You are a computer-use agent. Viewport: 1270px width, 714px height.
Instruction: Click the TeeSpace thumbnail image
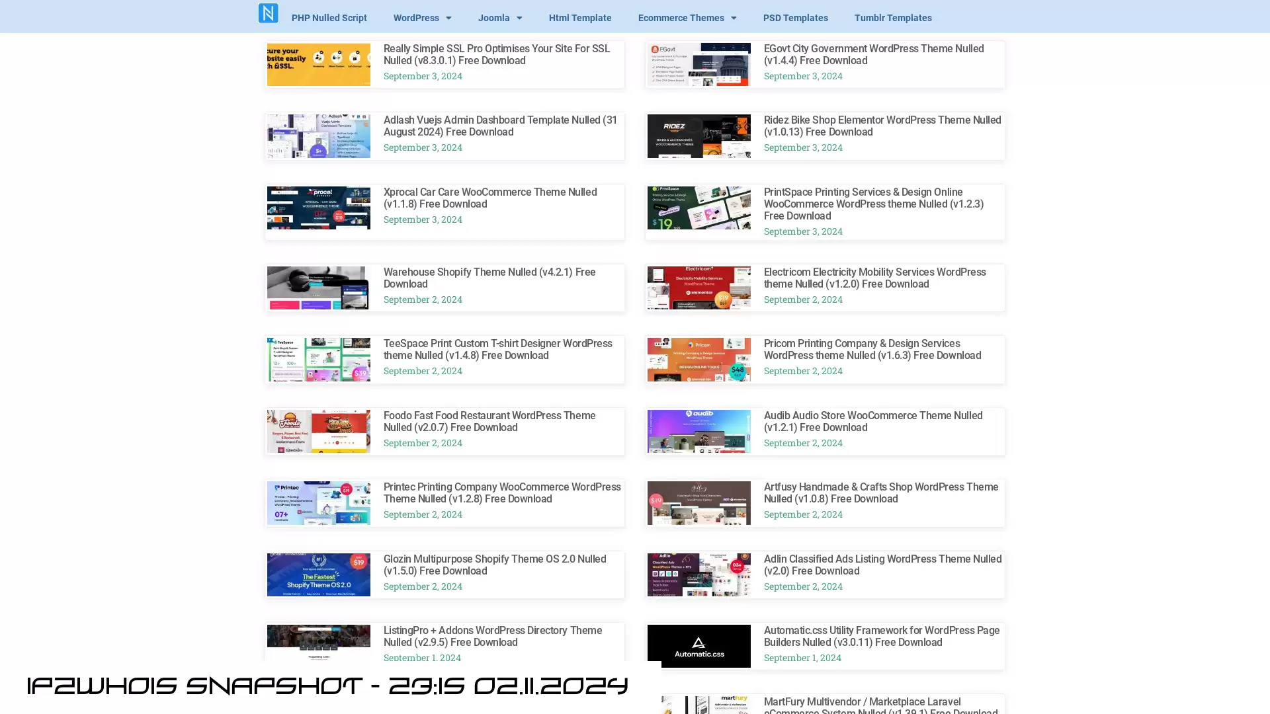[319, 360]
